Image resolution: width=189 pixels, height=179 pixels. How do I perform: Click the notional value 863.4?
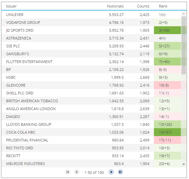pyautogui.click(x=119, y=164)
